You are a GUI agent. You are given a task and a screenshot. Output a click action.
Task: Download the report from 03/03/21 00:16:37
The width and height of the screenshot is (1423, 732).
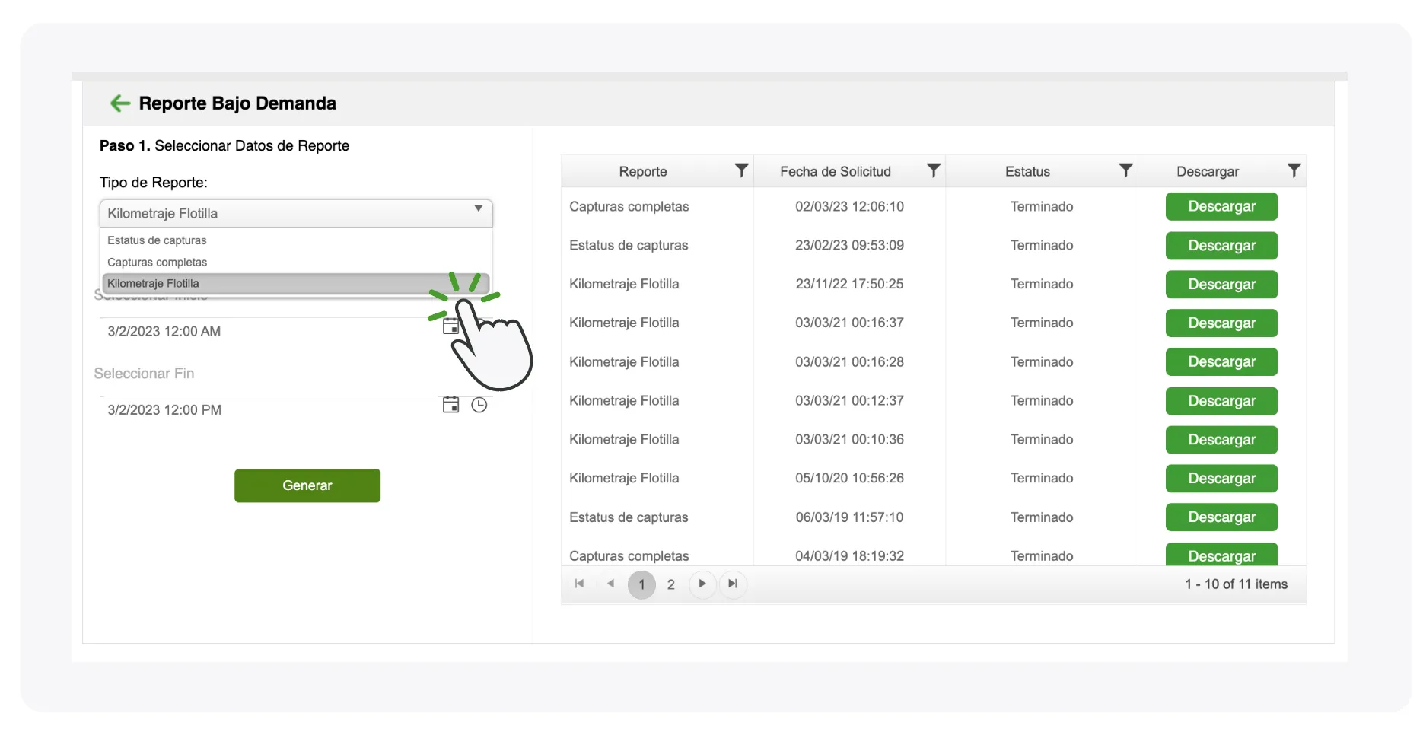(x=1221, y=323)
